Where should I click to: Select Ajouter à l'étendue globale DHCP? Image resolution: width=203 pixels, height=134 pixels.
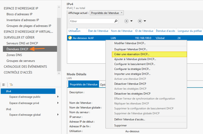coord(135,59)
